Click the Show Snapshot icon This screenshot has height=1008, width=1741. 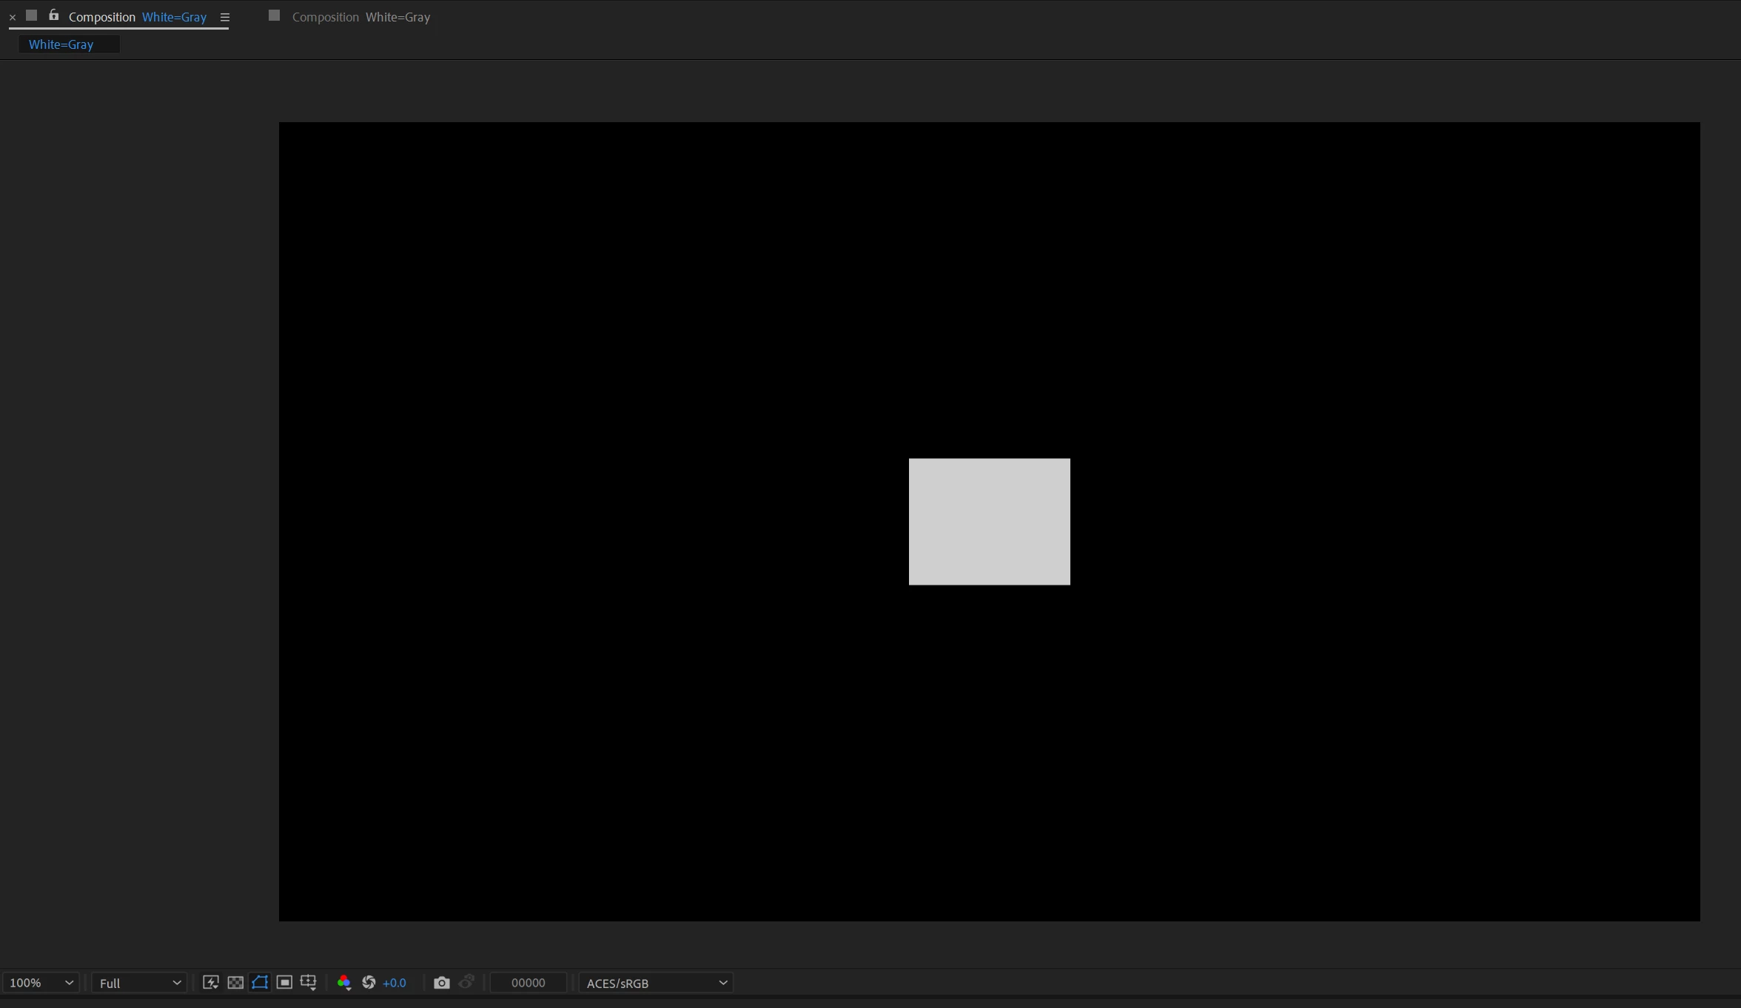tap(466, 982)
